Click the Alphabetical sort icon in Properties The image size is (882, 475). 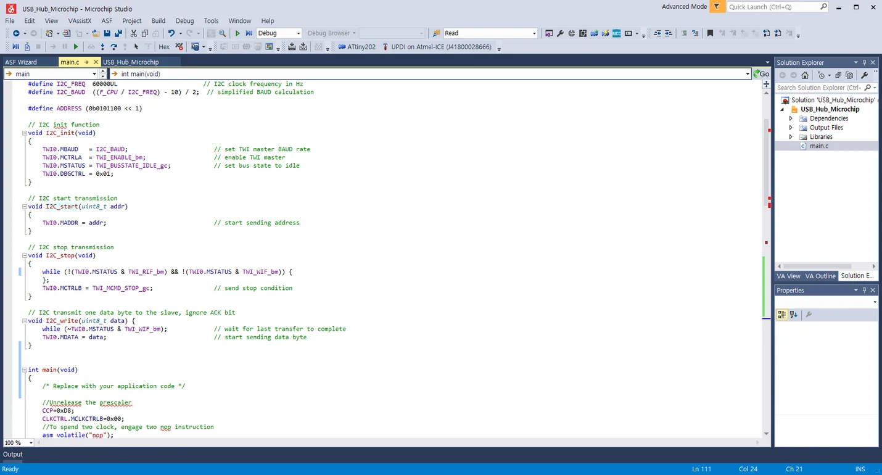[x=794, y=315]
